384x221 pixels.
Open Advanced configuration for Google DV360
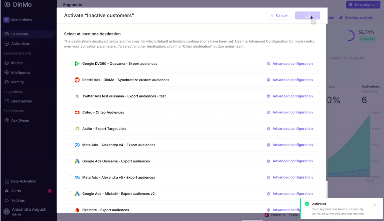290,64
